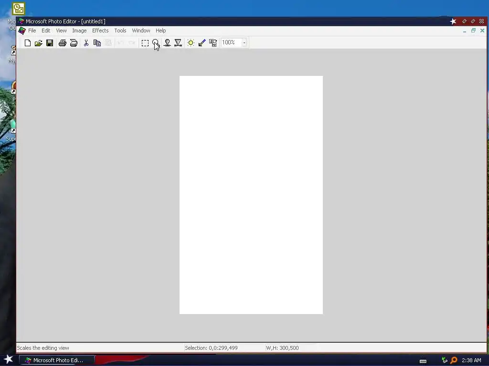Activate the magnifier Zoom tool
489x366 pixels.
[x=156, y=43]
